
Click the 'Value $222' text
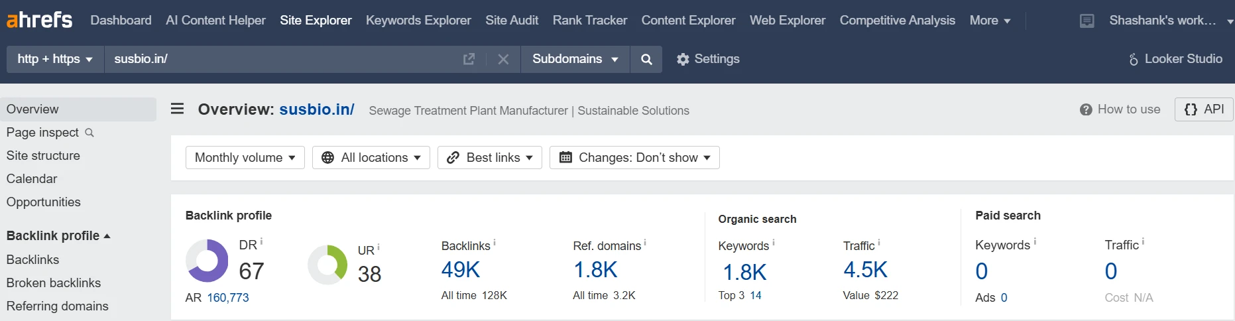[870, 296]
